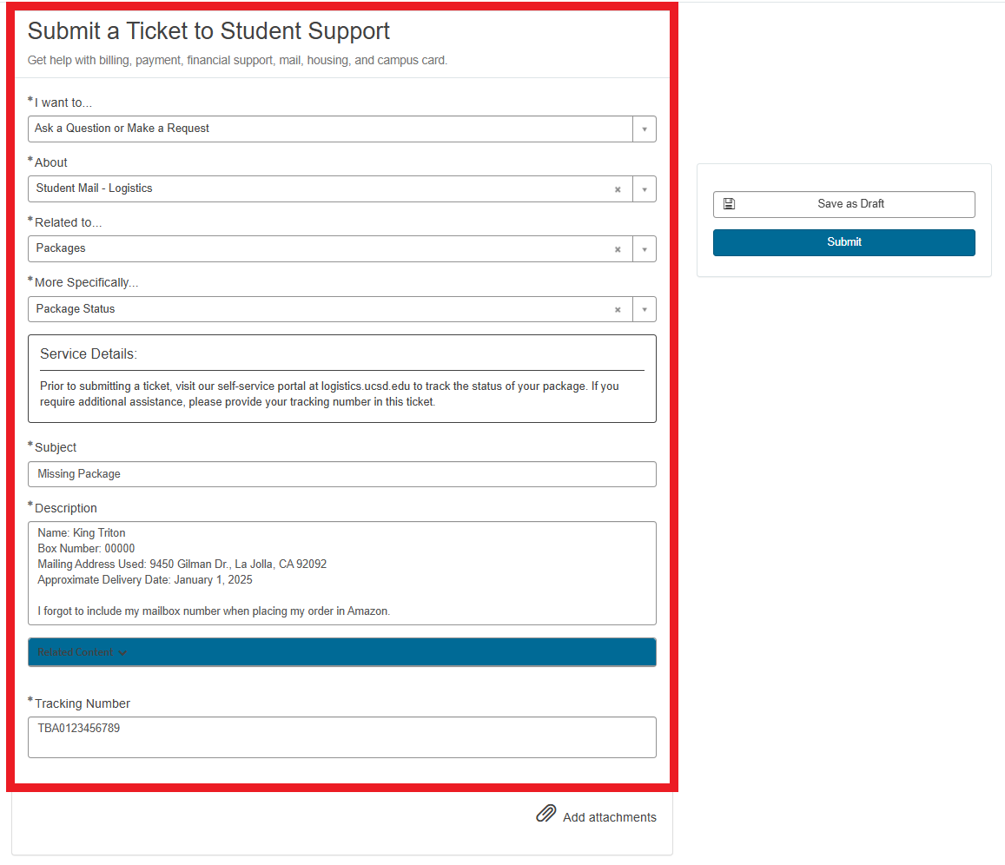1005x865 pixels.
Task: Click the 'Student Mail - Logistics' selected value
Action: tap(95, 188)
